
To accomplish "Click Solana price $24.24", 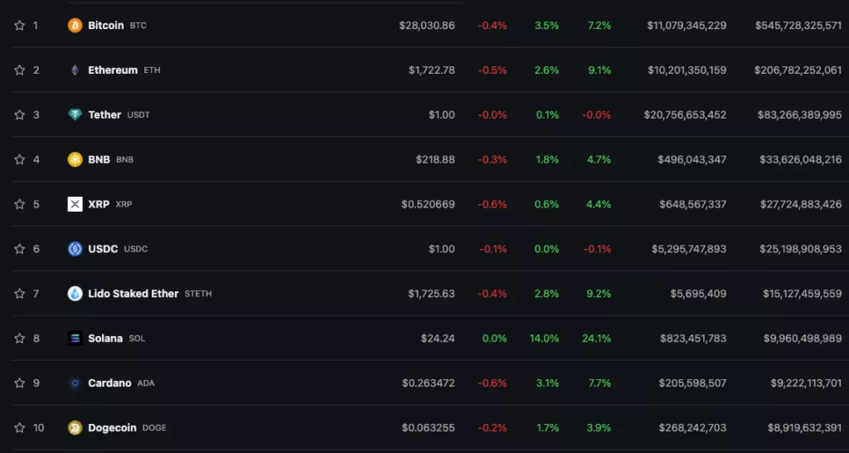I will click(x=438, y=339).
